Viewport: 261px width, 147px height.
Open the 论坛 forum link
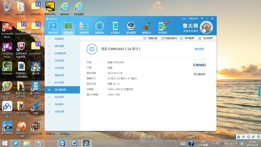(184, 19)
